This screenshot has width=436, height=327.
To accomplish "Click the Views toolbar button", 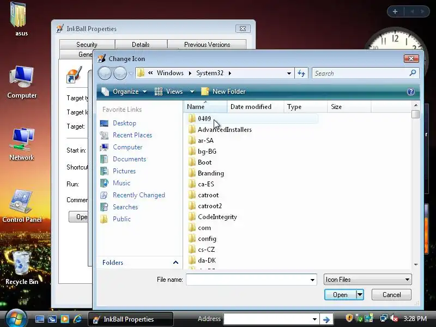I will 169,92.
